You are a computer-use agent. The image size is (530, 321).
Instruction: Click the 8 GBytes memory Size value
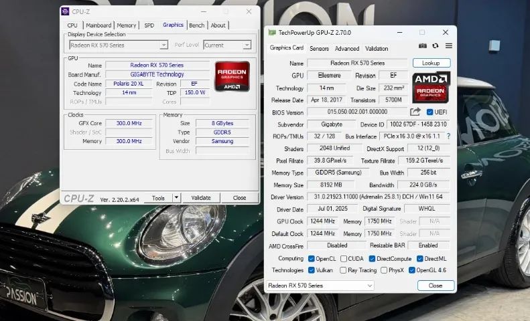(x=222, y=123)
